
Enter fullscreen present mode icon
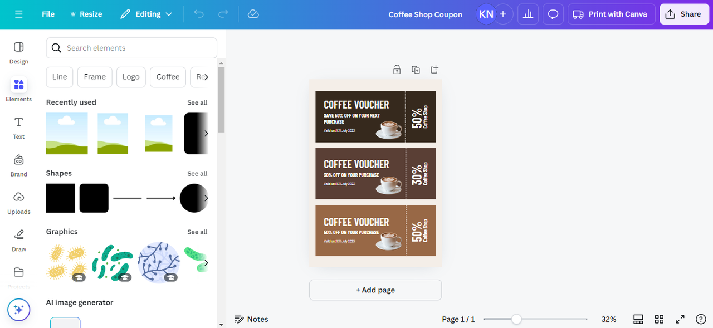680,319
